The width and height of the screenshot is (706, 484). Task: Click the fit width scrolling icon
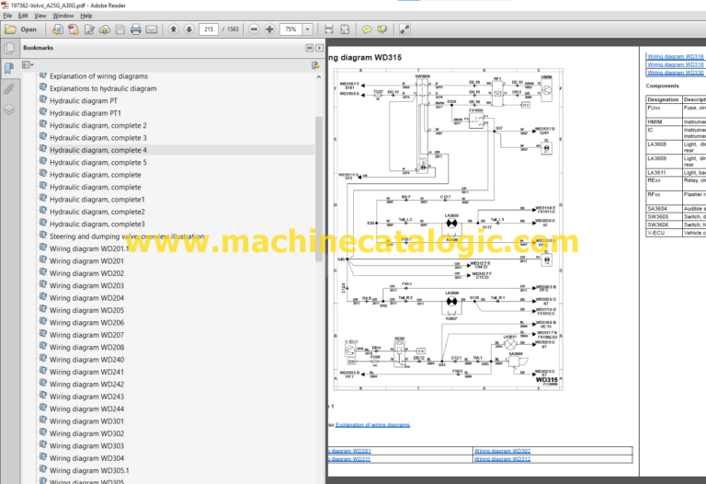click(329, 29)
